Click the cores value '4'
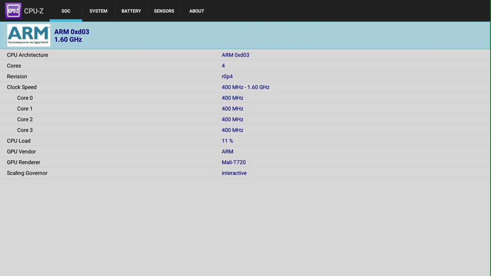This screenshot has width=491, height=276. pyautogui.click(x=223, y=66)
